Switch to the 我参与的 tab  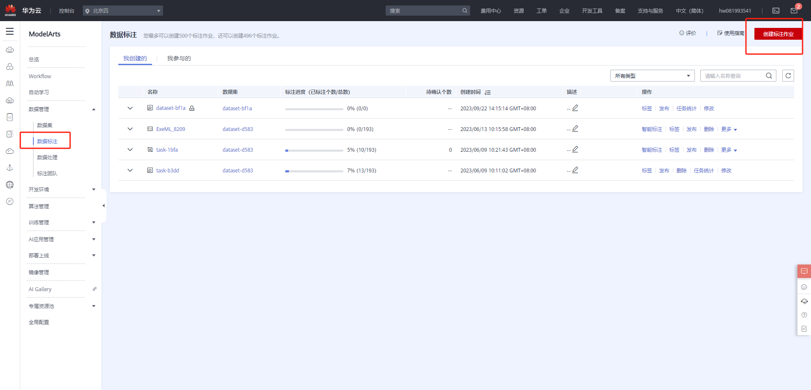coord(179,58)
